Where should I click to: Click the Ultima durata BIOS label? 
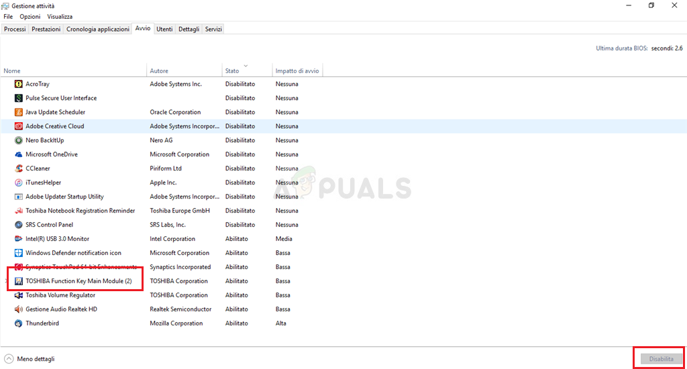(x=621, y=48)
